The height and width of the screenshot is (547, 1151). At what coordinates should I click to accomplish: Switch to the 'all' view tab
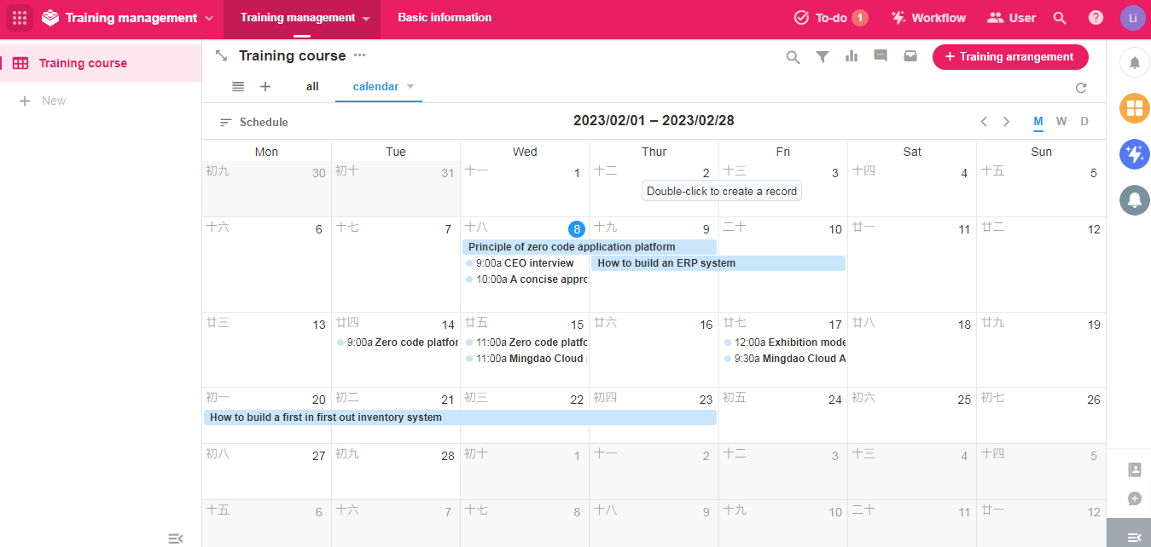[312, 86]
